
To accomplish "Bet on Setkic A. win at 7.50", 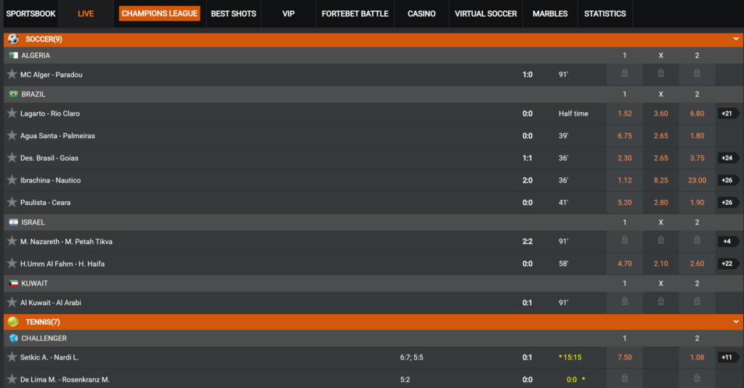I will [624, 357].
